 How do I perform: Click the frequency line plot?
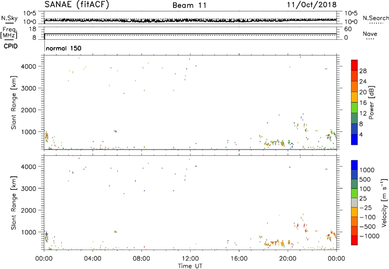[x=190, y=34]
